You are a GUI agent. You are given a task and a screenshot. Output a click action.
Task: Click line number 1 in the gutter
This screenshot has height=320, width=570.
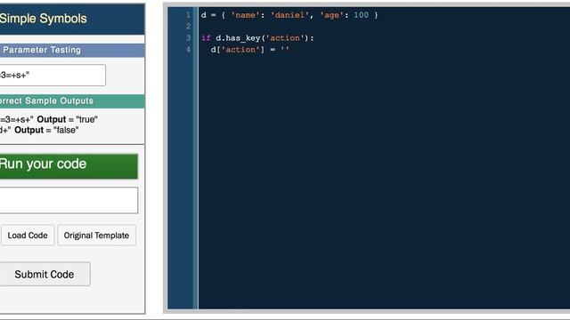tap(188, 15)
